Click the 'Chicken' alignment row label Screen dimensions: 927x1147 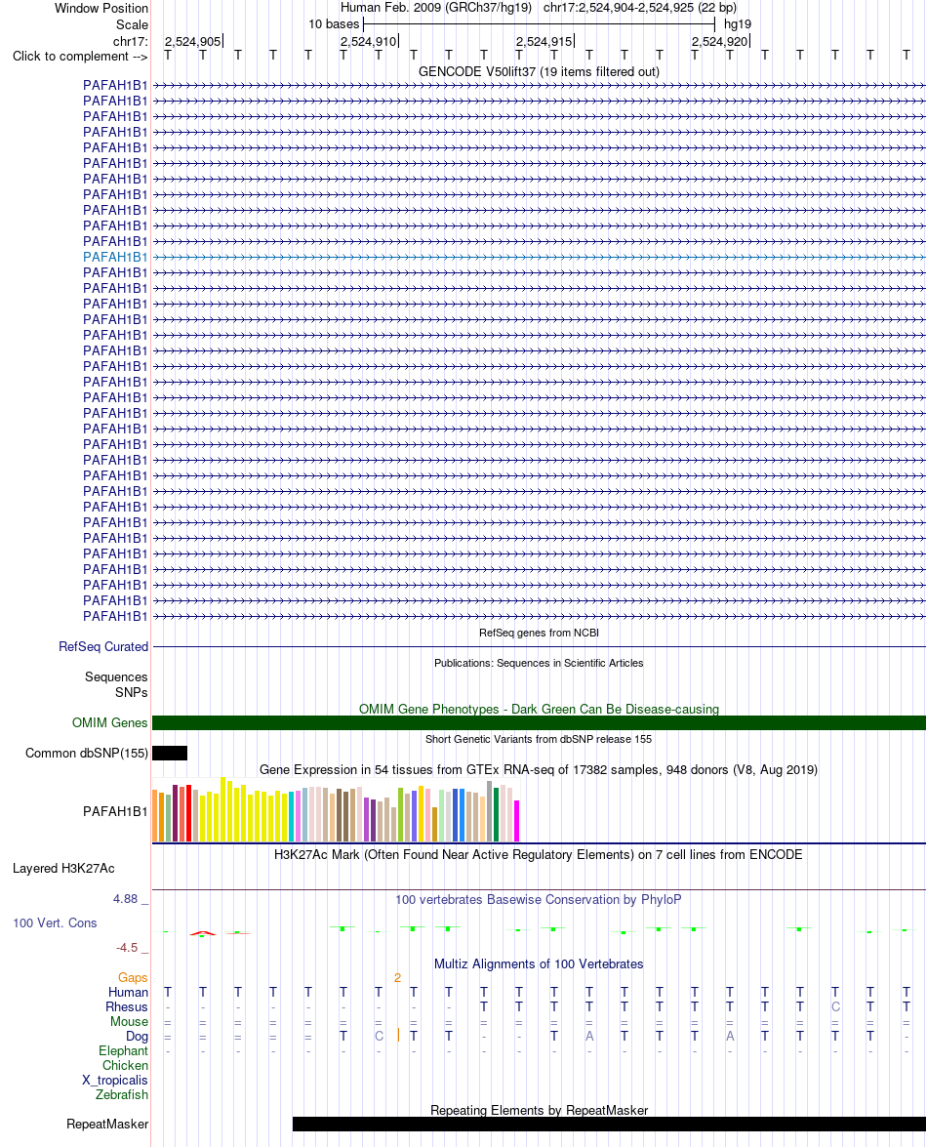pos(125,1066)
